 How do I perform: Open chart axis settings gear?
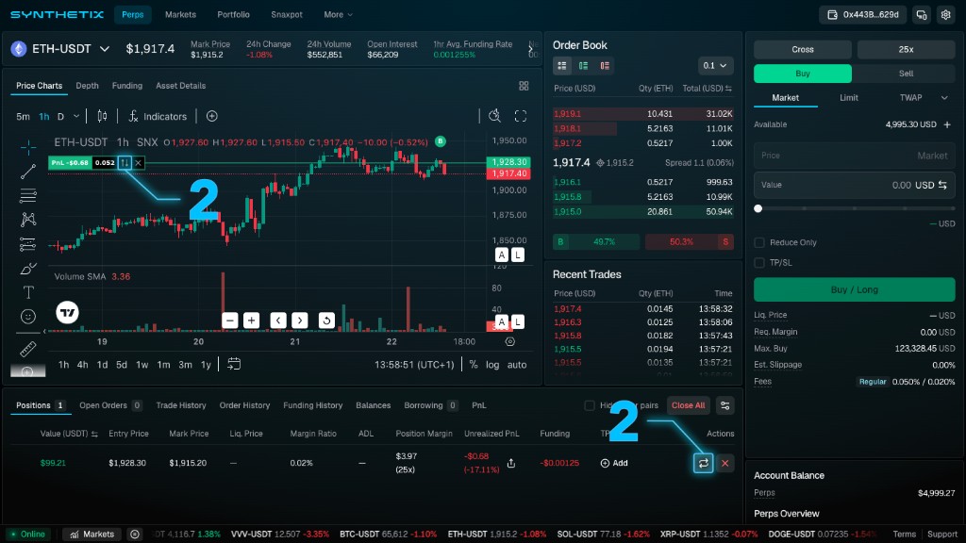[510, 341]
